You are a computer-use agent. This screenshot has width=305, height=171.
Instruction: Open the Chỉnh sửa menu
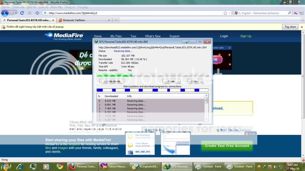tap(18, 7)
